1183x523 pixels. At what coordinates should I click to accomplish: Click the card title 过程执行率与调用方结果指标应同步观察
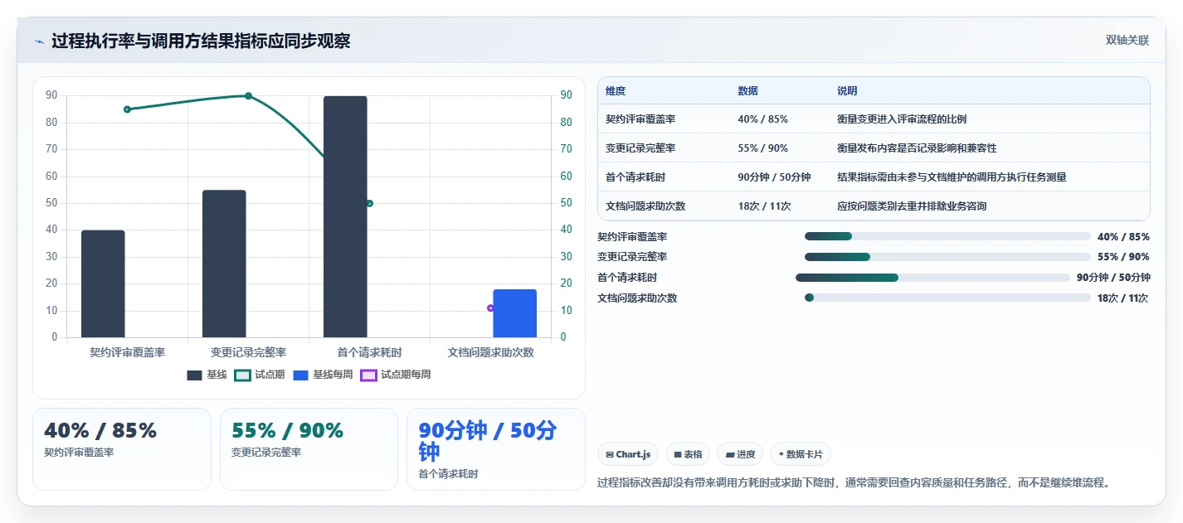(201, 41)
